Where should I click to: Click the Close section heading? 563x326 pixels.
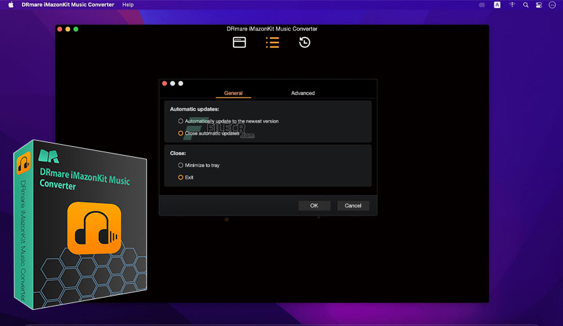[x=178, y=153]
